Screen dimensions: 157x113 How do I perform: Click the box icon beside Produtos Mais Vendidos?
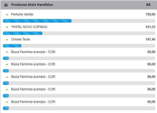[x=6, y=5]
